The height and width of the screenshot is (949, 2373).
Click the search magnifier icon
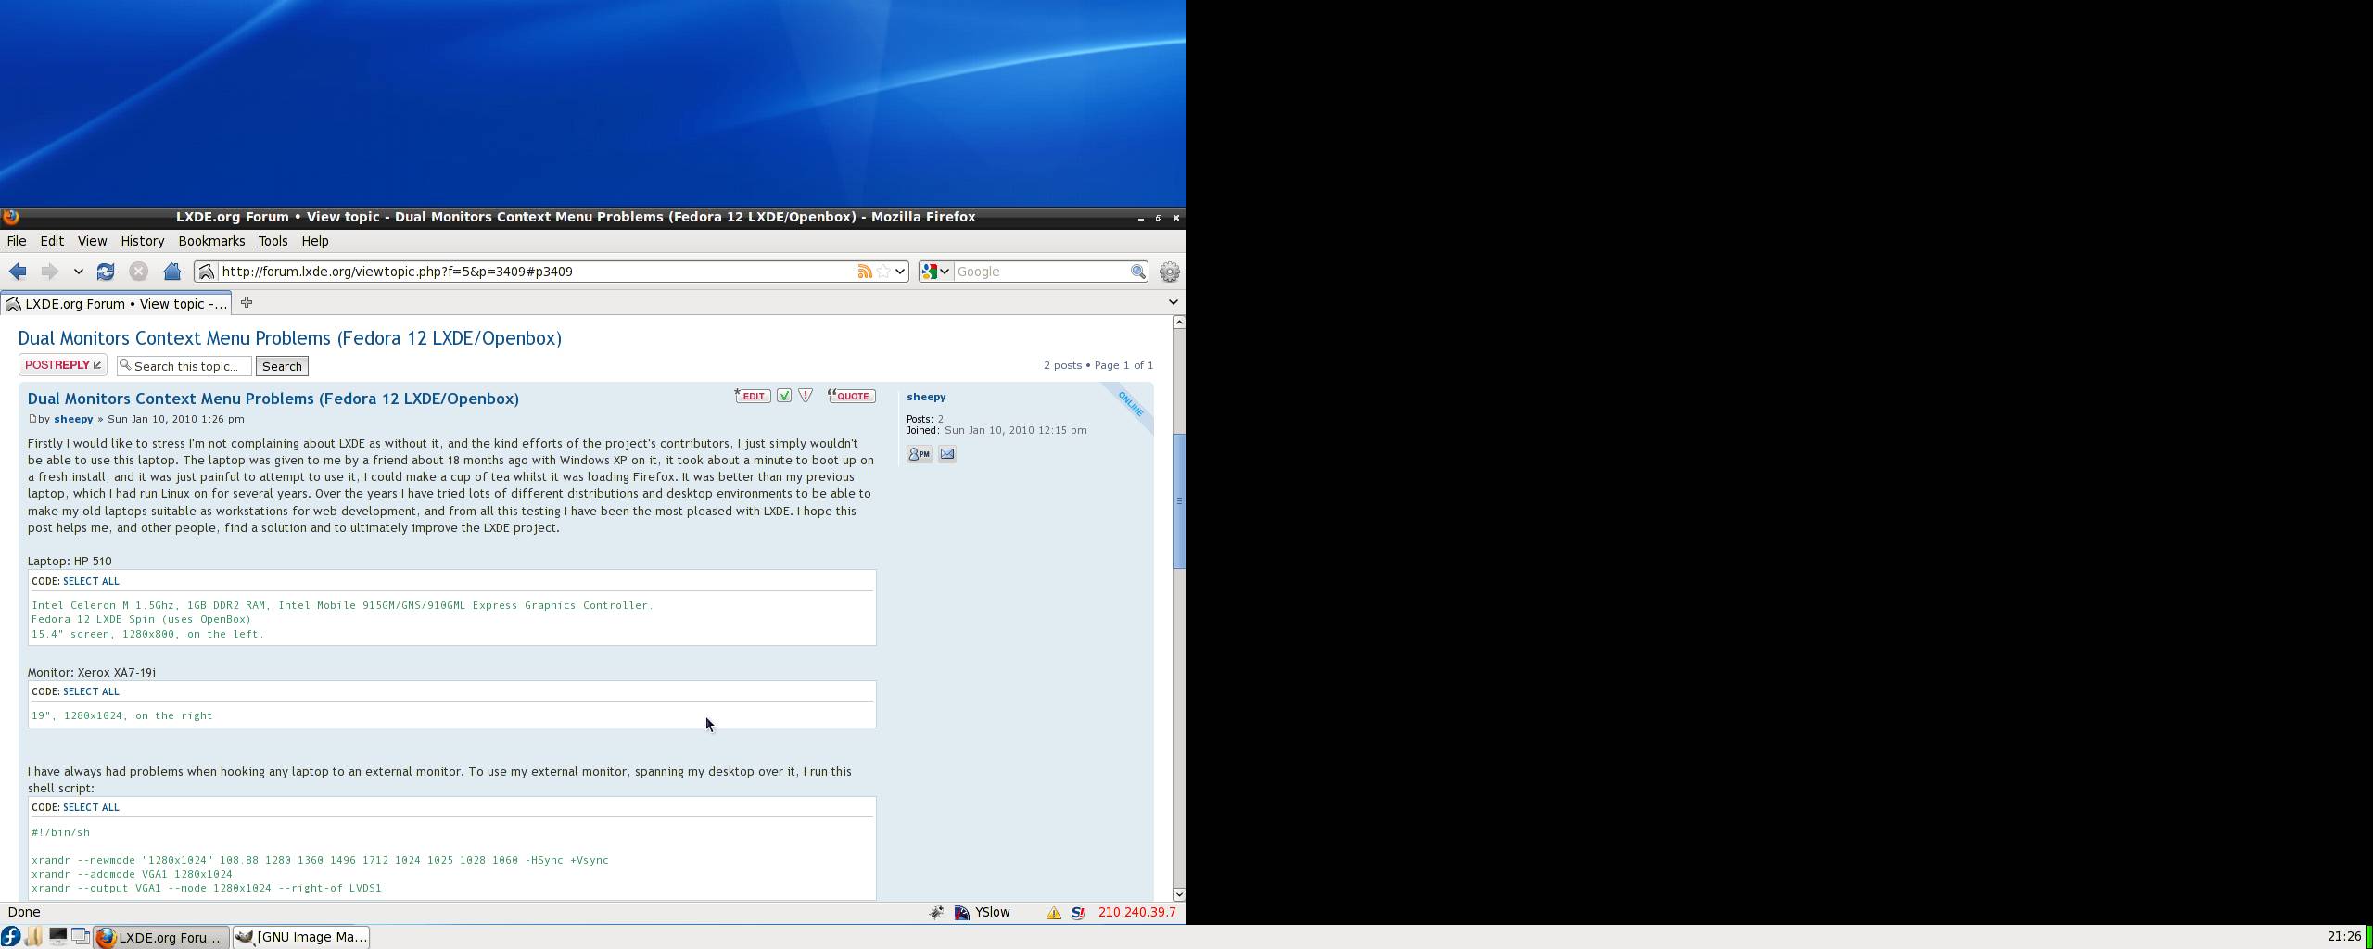[x=1137, y=272]
